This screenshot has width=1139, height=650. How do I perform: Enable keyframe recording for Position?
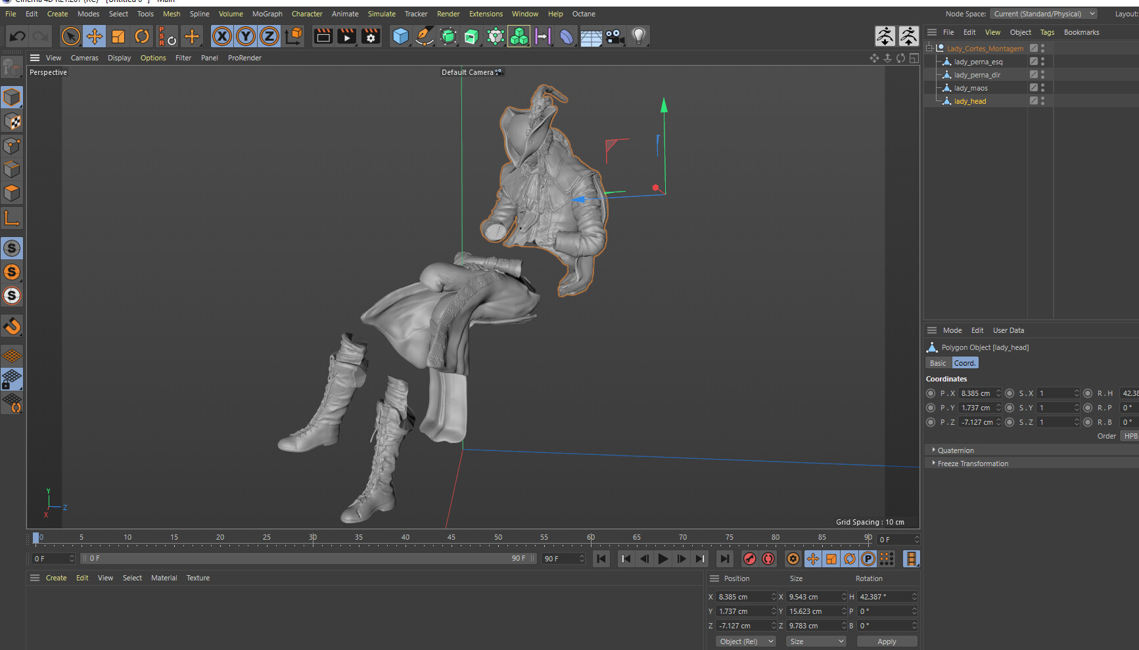(813, 559)
